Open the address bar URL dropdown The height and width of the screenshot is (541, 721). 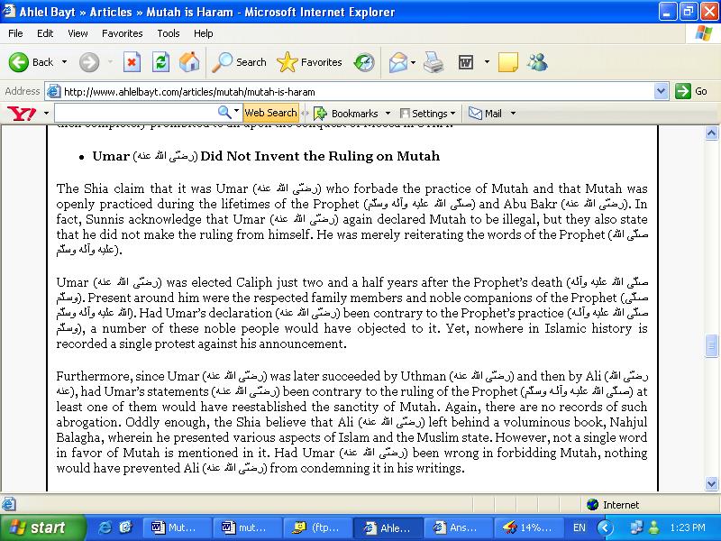coord(661,91)
